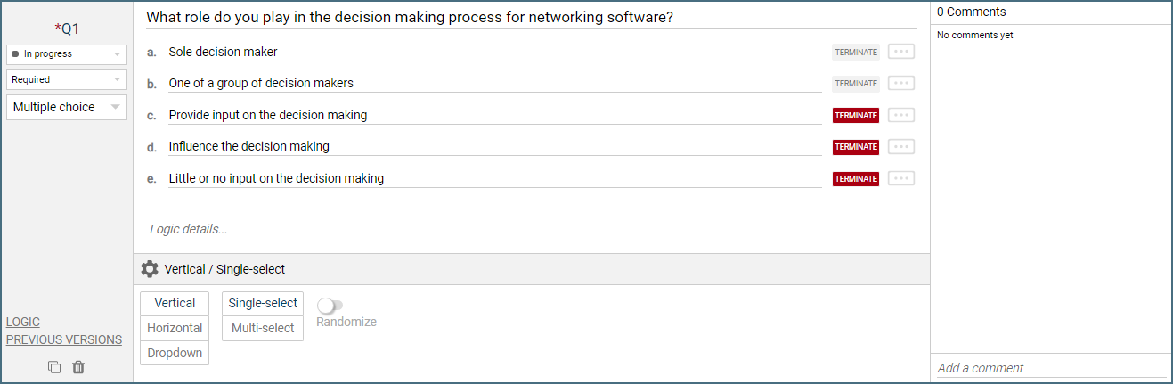Viewport: 1173px width, 384px height.
Task: Toggle TERMINATE on Sole decision maker
Action: (x=856, y=52)
